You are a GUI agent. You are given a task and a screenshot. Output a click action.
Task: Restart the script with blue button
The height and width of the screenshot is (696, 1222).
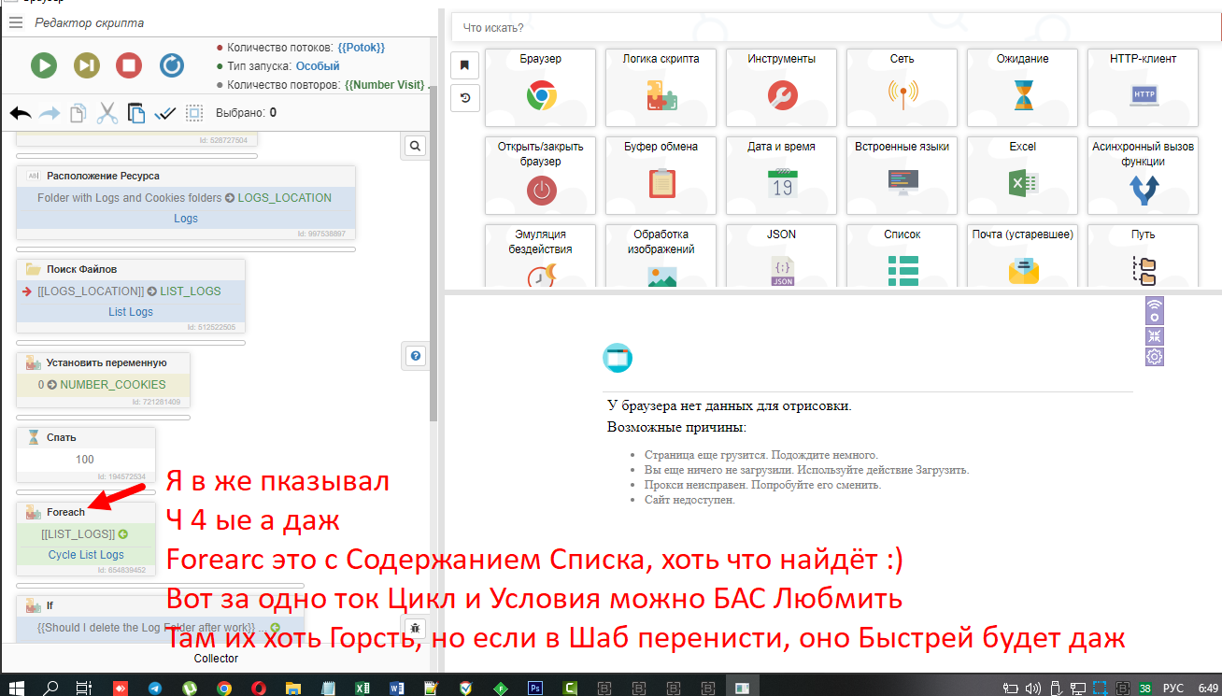tap(172, 65)
